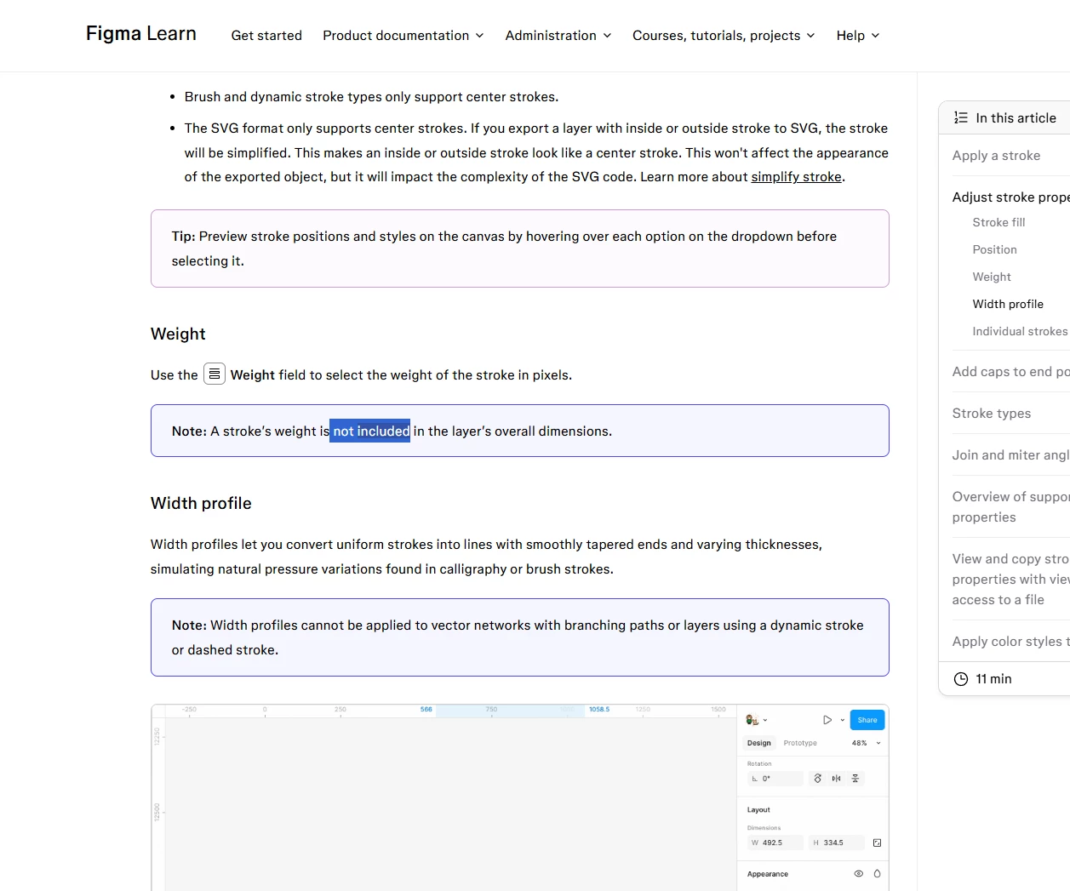
Task: Click the blue Share button
Action: pyautogui.click(x=867, y=720)
